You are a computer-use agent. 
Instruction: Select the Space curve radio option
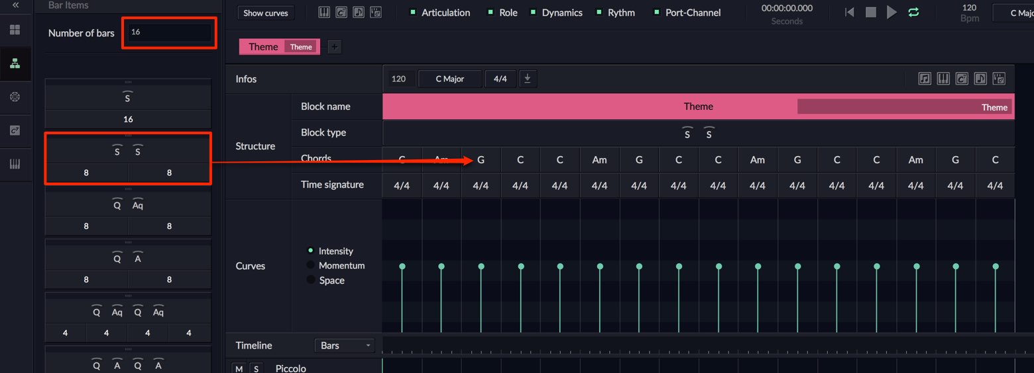pos(325,280)
